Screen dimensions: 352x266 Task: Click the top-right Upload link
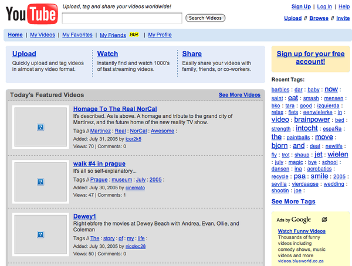(x=293, y=18)
